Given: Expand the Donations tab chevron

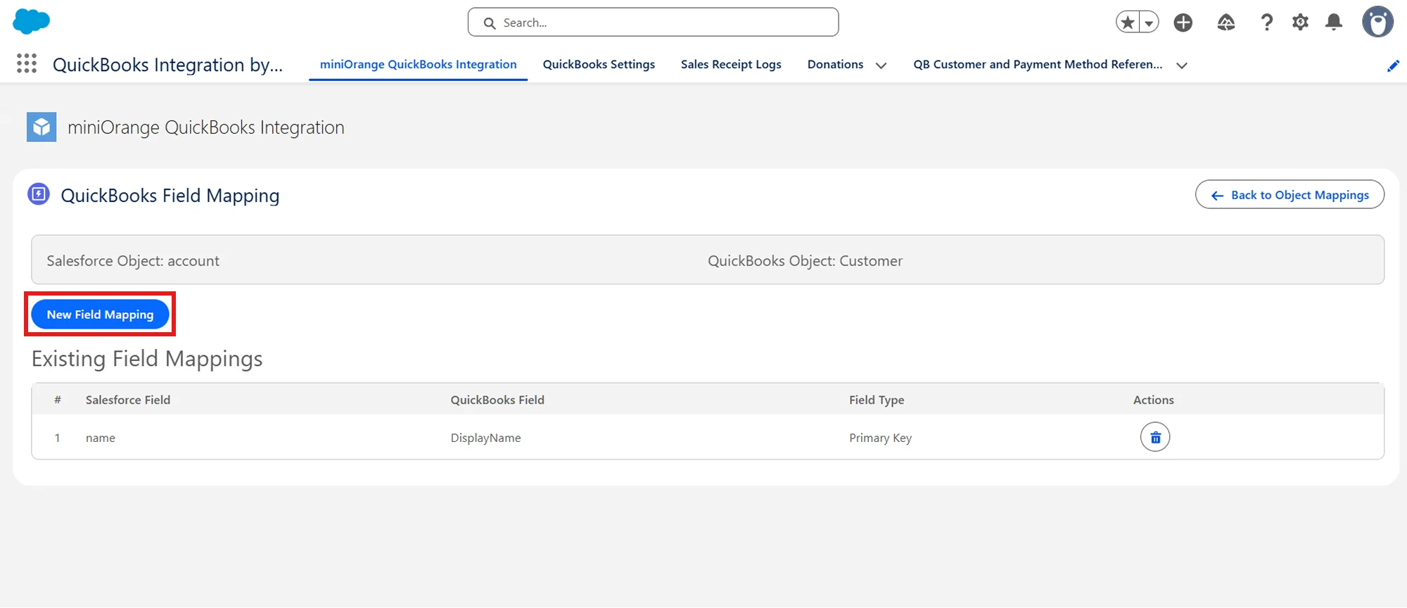Looking at the screenshot, I should (881, 65).
